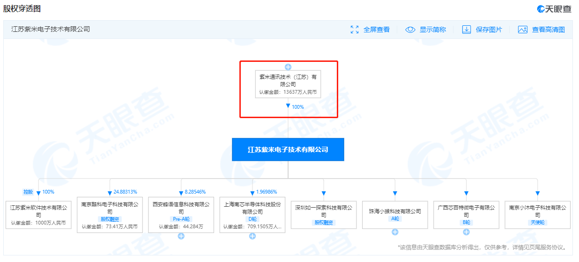This screenshot has width=579, height=262.
Task: Click the 控股 tag near 江苏紫米软件
Action: (28, 192)
